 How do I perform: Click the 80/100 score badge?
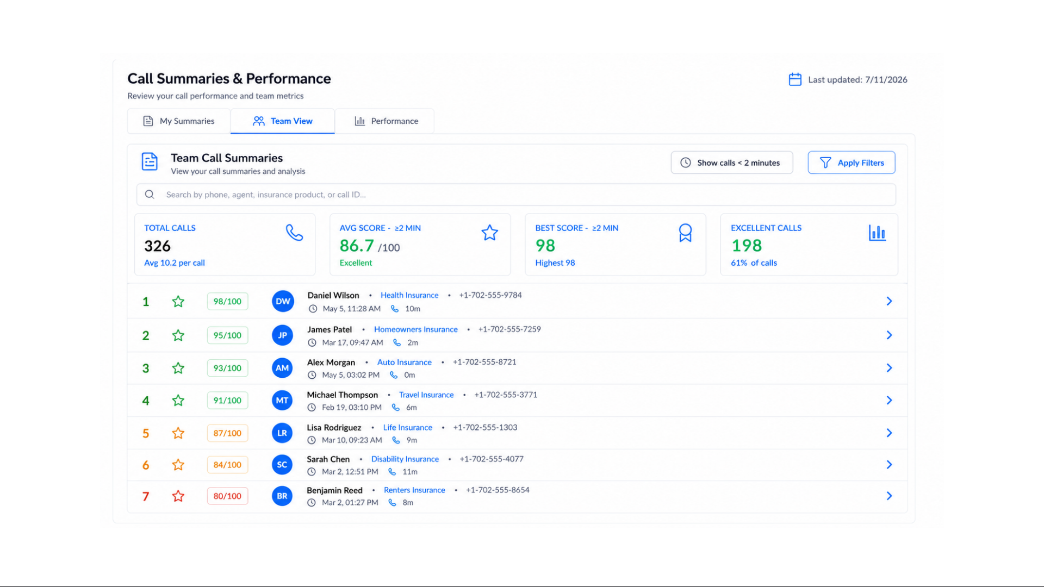(x=227, y=496)
